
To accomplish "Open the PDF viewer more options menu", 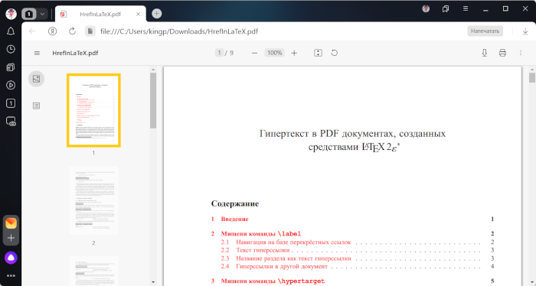I will click(521, 53).
